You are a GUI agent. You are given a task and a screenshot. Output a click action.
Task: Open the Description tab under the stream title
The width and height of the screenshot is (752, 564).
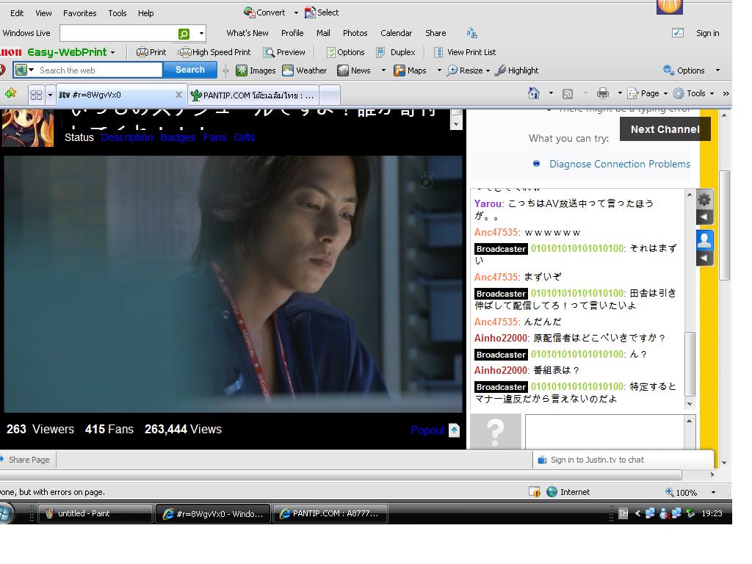(x=127, y=137)
